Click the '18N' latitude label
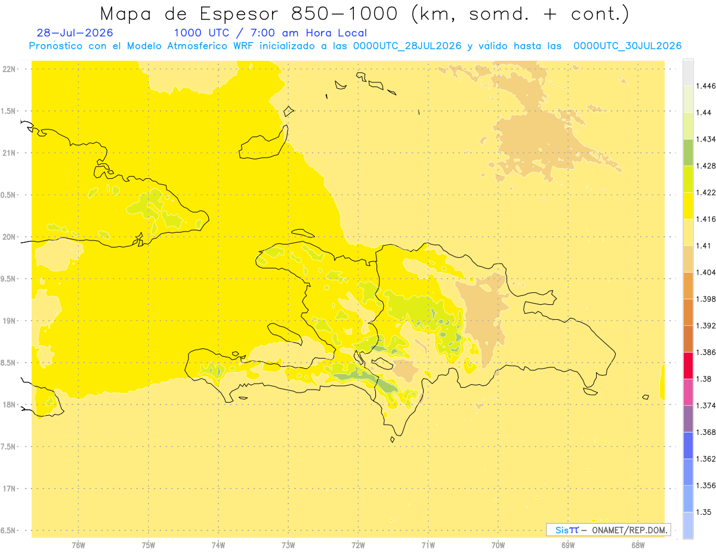The height and width of the screenshot is (553, 716). click(9, 405)
